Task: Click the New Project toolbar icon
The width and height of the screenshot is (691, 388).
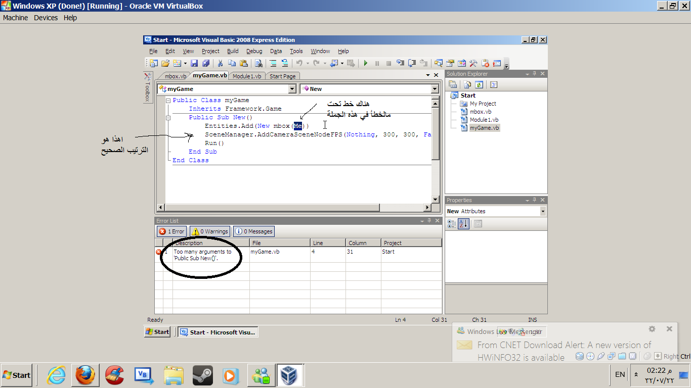Action: (153, 63)
